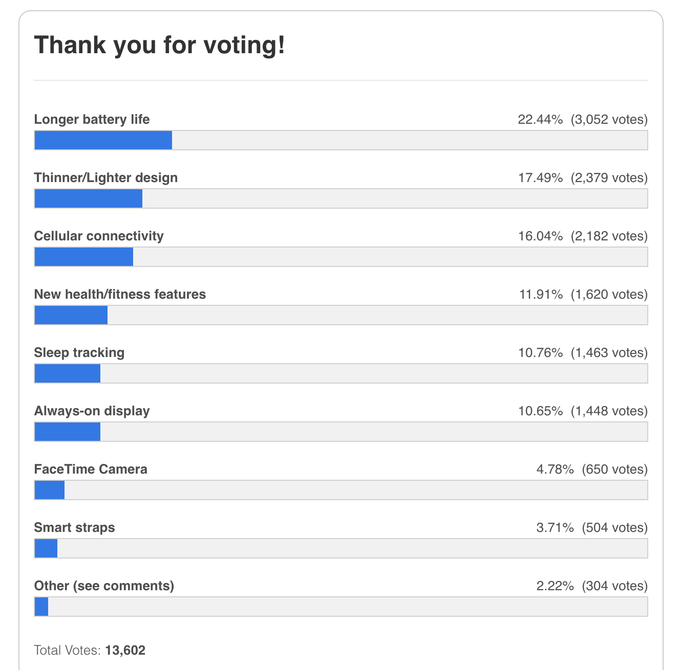
Task: Click the Longer battery life result bar
Action: [341, 140]
